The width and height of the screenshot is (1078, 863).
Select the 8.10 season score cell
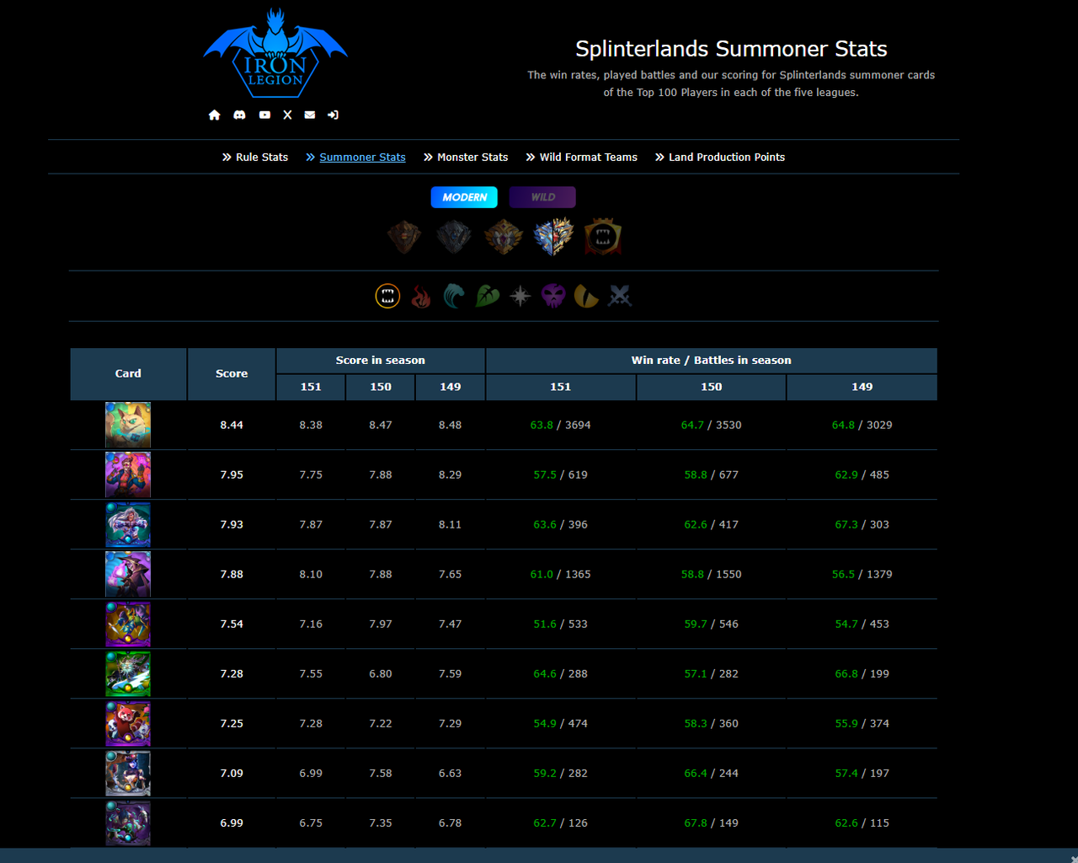311,574
